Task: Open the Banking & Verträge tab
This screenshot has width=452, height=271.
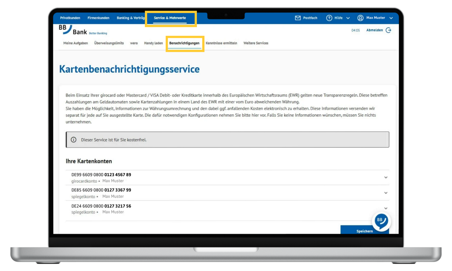Action: 130,18
